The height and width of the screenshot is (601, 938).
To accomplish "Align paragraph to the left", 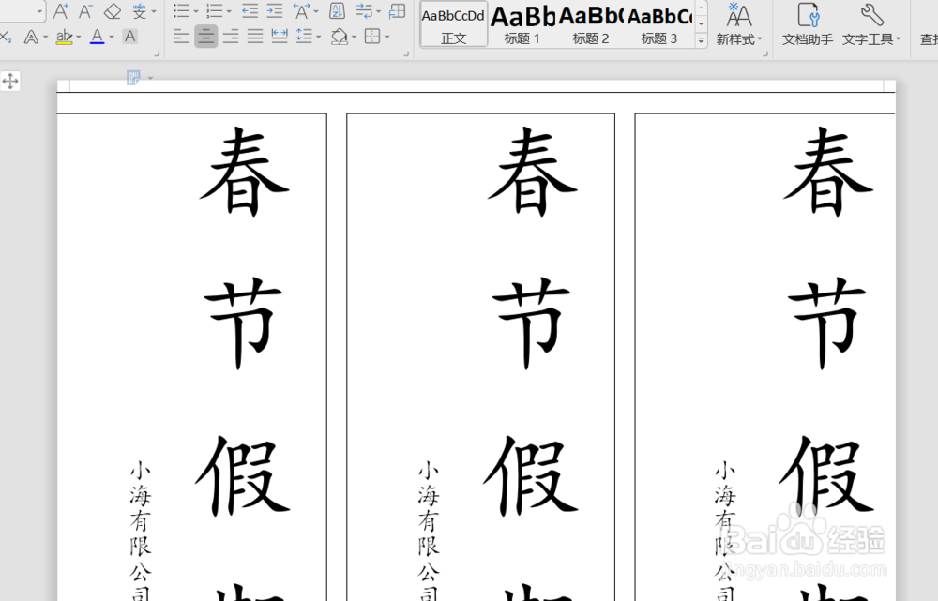I will coord(181,38).
